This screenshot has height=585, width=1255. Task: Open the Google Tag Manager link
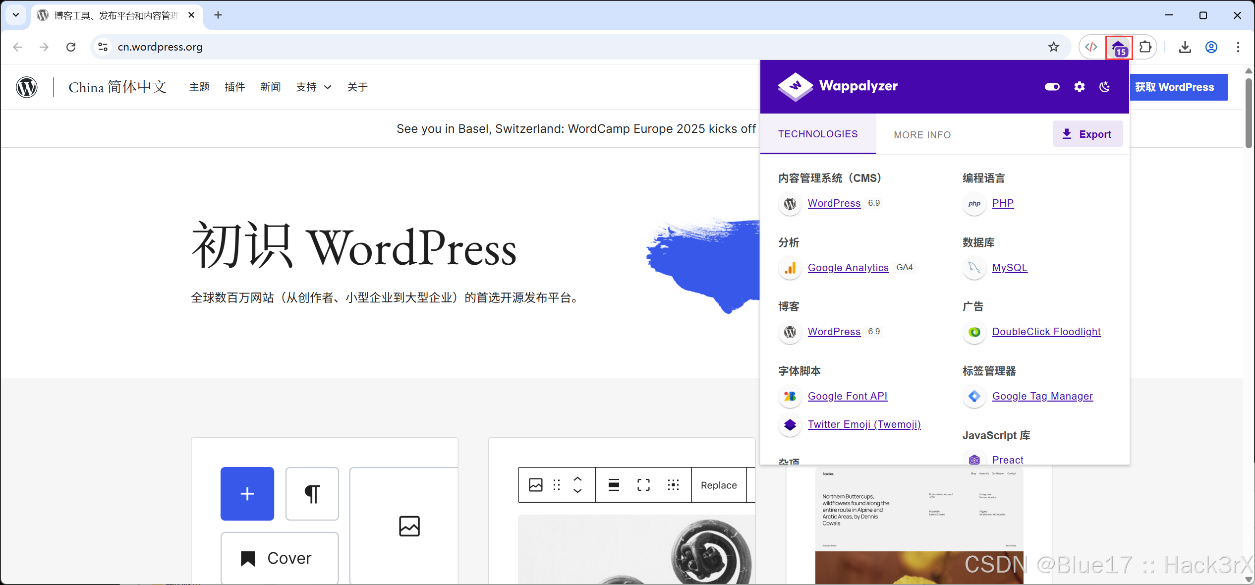(1042, 396)
